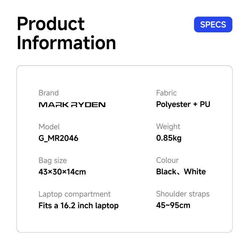Click the word Information in the title

66,43
